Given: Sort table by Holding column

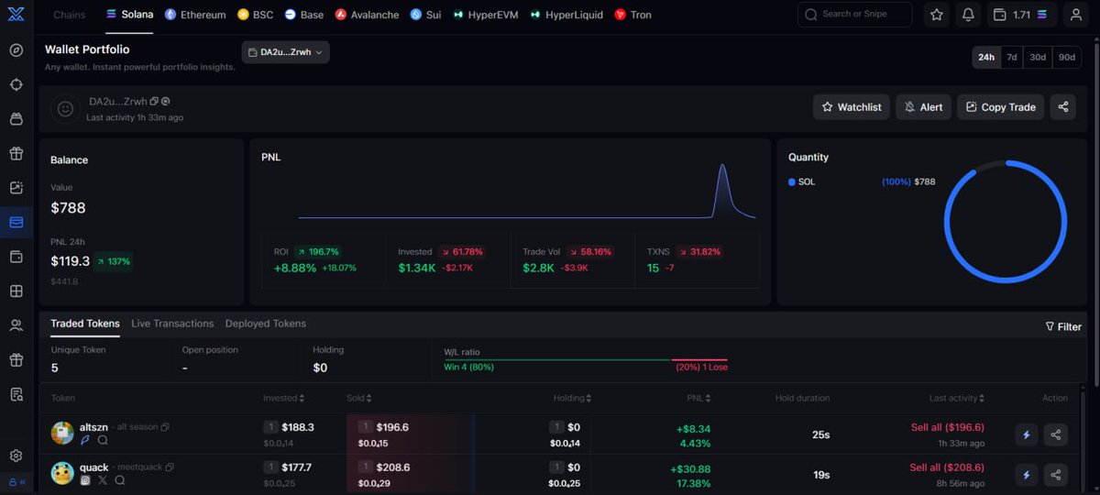Looking at the screenshot, I should [572, 398].
